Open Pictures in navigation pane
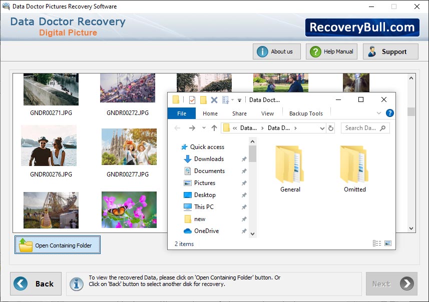 click(x=204, y=183)
